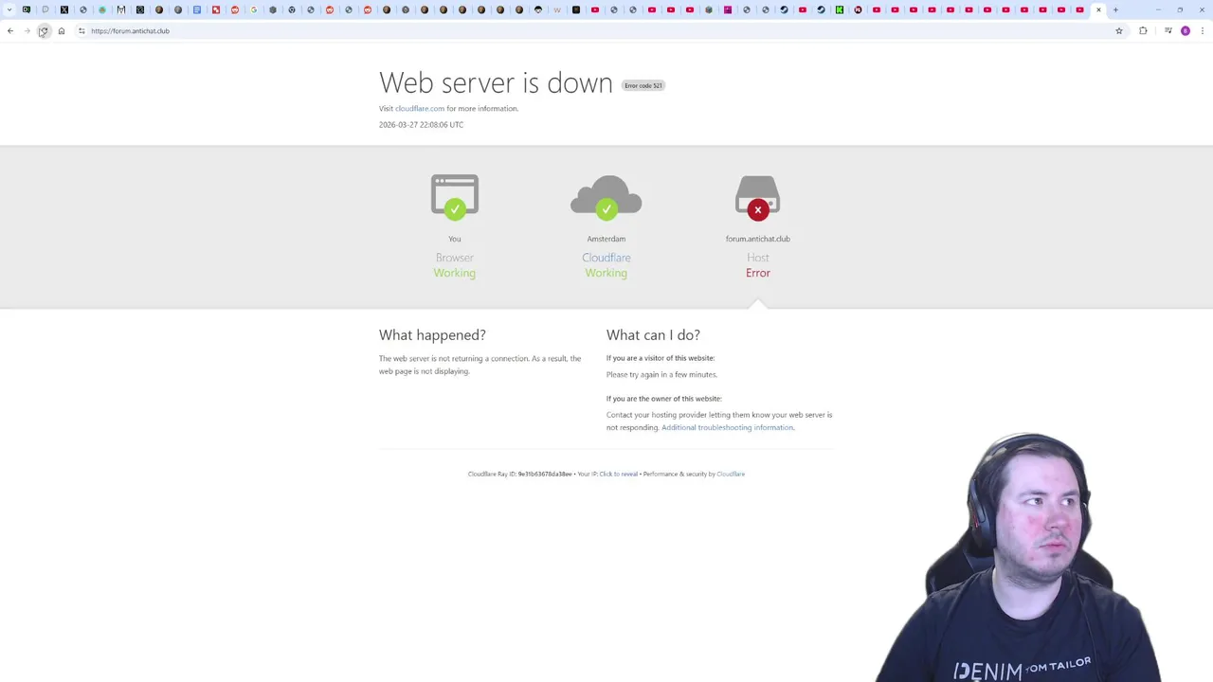This screenshot has height=682, width=1213.
Task: Bookmark this page with the star icon
Action: click(x=1119, y=31)
